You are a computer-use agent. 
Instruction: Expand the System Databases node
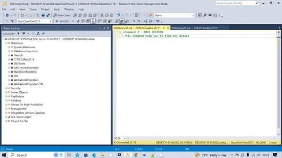click(x=9, y=47)
